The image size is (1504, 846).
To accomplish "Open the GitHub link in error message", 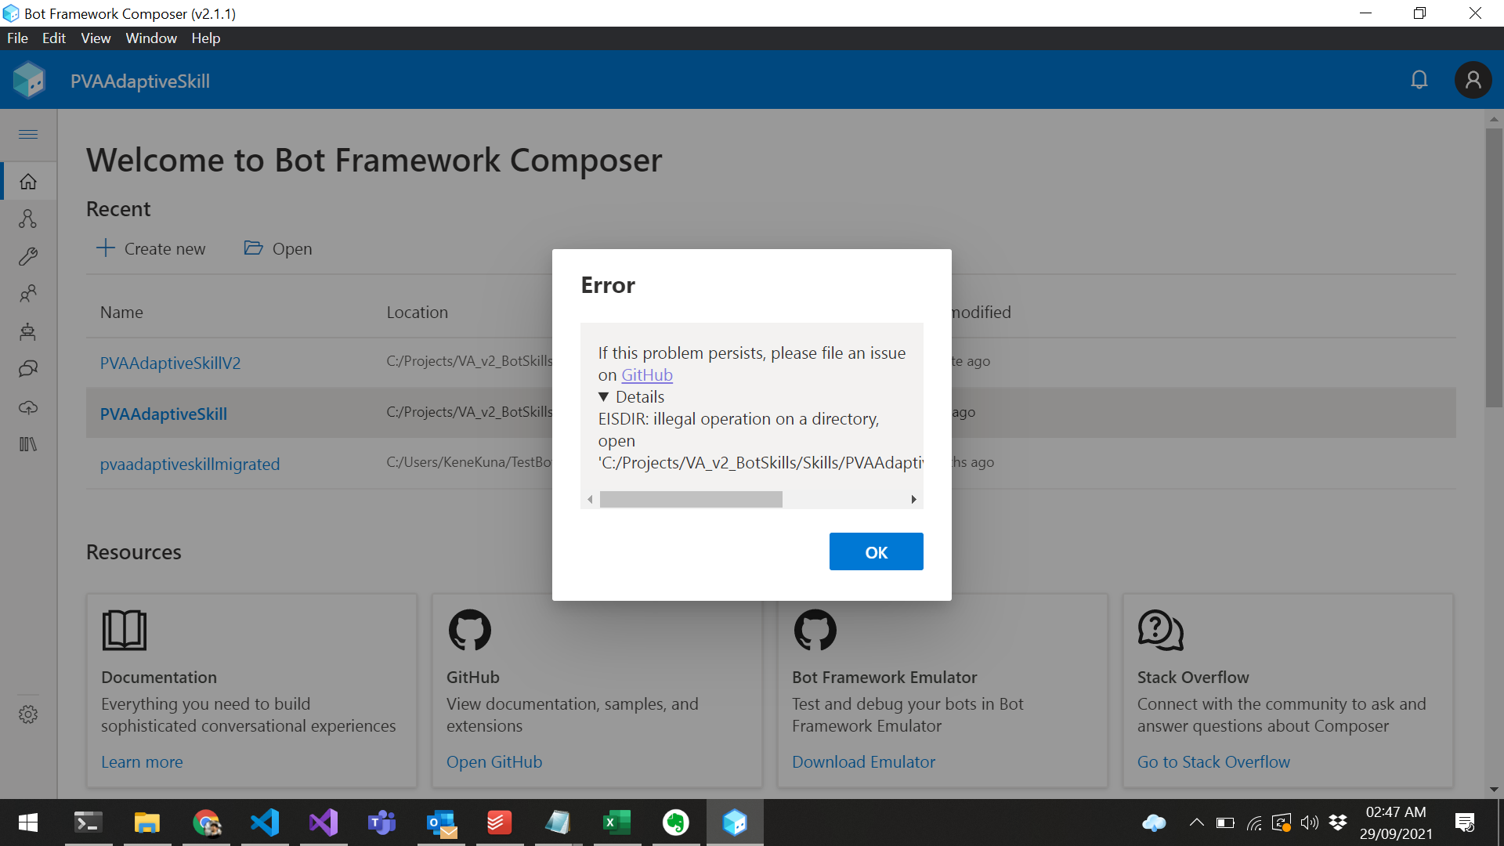I will pos(647,374).
